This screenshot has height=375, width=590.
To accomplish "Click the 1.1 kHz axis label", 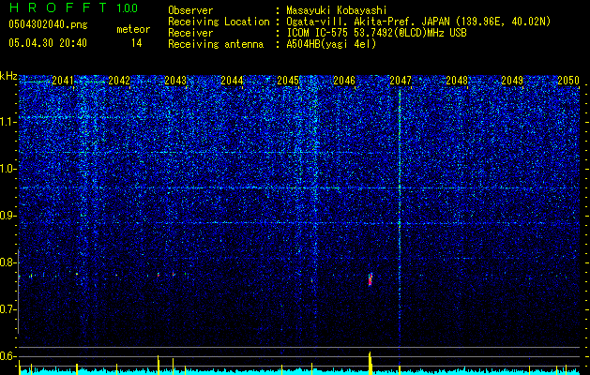I will click(8, 122).
